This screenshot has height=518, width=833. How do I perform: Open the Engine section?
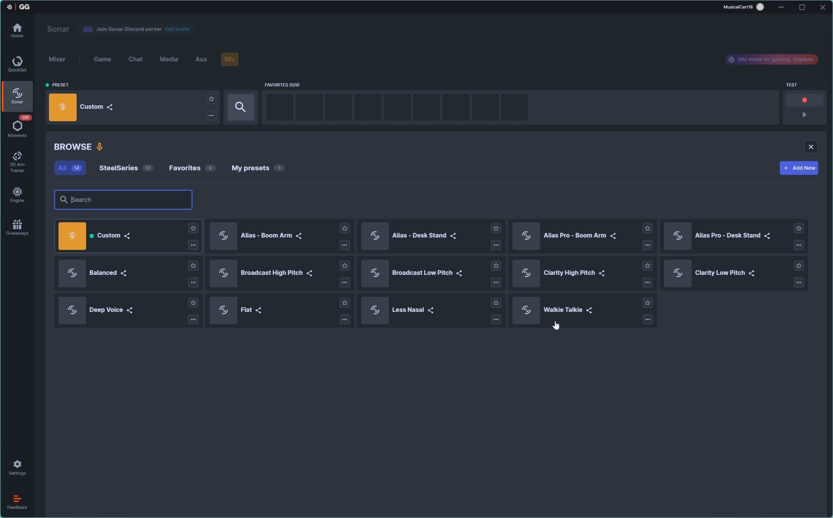point(17,194)
